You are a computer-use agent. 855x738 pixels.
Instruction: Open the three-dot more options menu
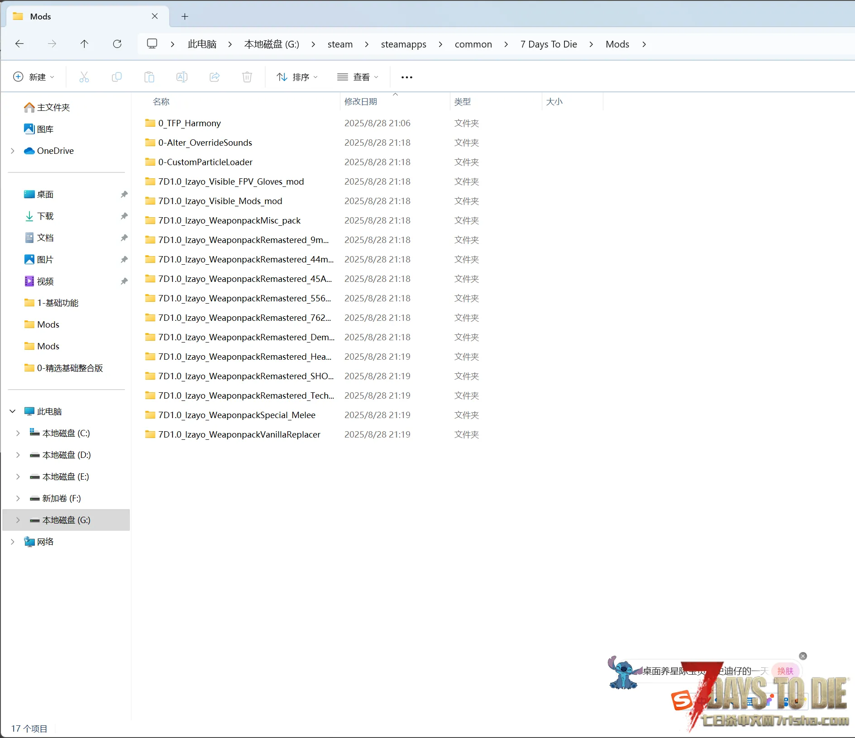click(406, 77)
